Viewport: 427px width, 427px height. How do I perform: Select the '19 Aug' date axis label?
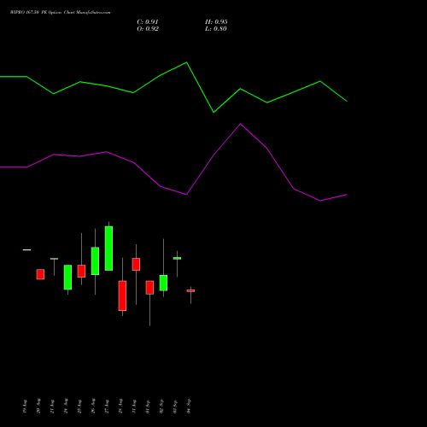(x=25, y=407)
